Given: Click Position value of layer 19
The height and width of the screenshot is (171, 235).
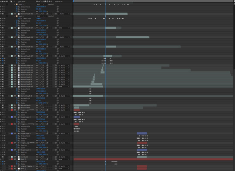Looking at the screenshot, I should (x=38, y=60).
